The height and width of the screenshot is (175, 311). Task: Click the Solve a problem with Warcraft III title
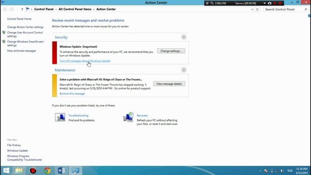101,79
